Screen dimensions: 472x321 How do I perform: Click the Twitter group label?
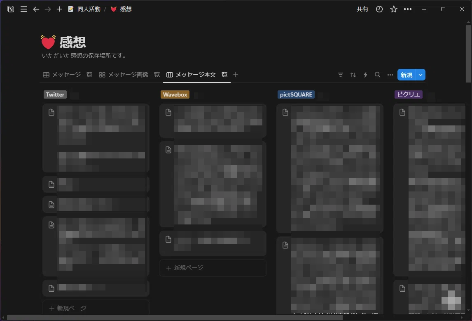[x=55, y=95]
